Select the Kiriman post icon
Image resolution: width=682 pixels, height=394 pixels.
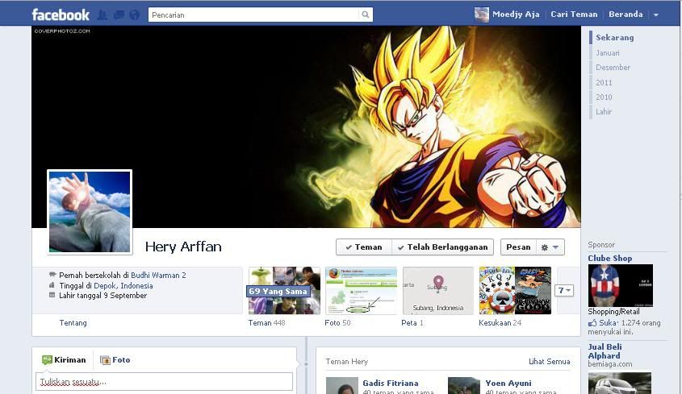(48, 360)
